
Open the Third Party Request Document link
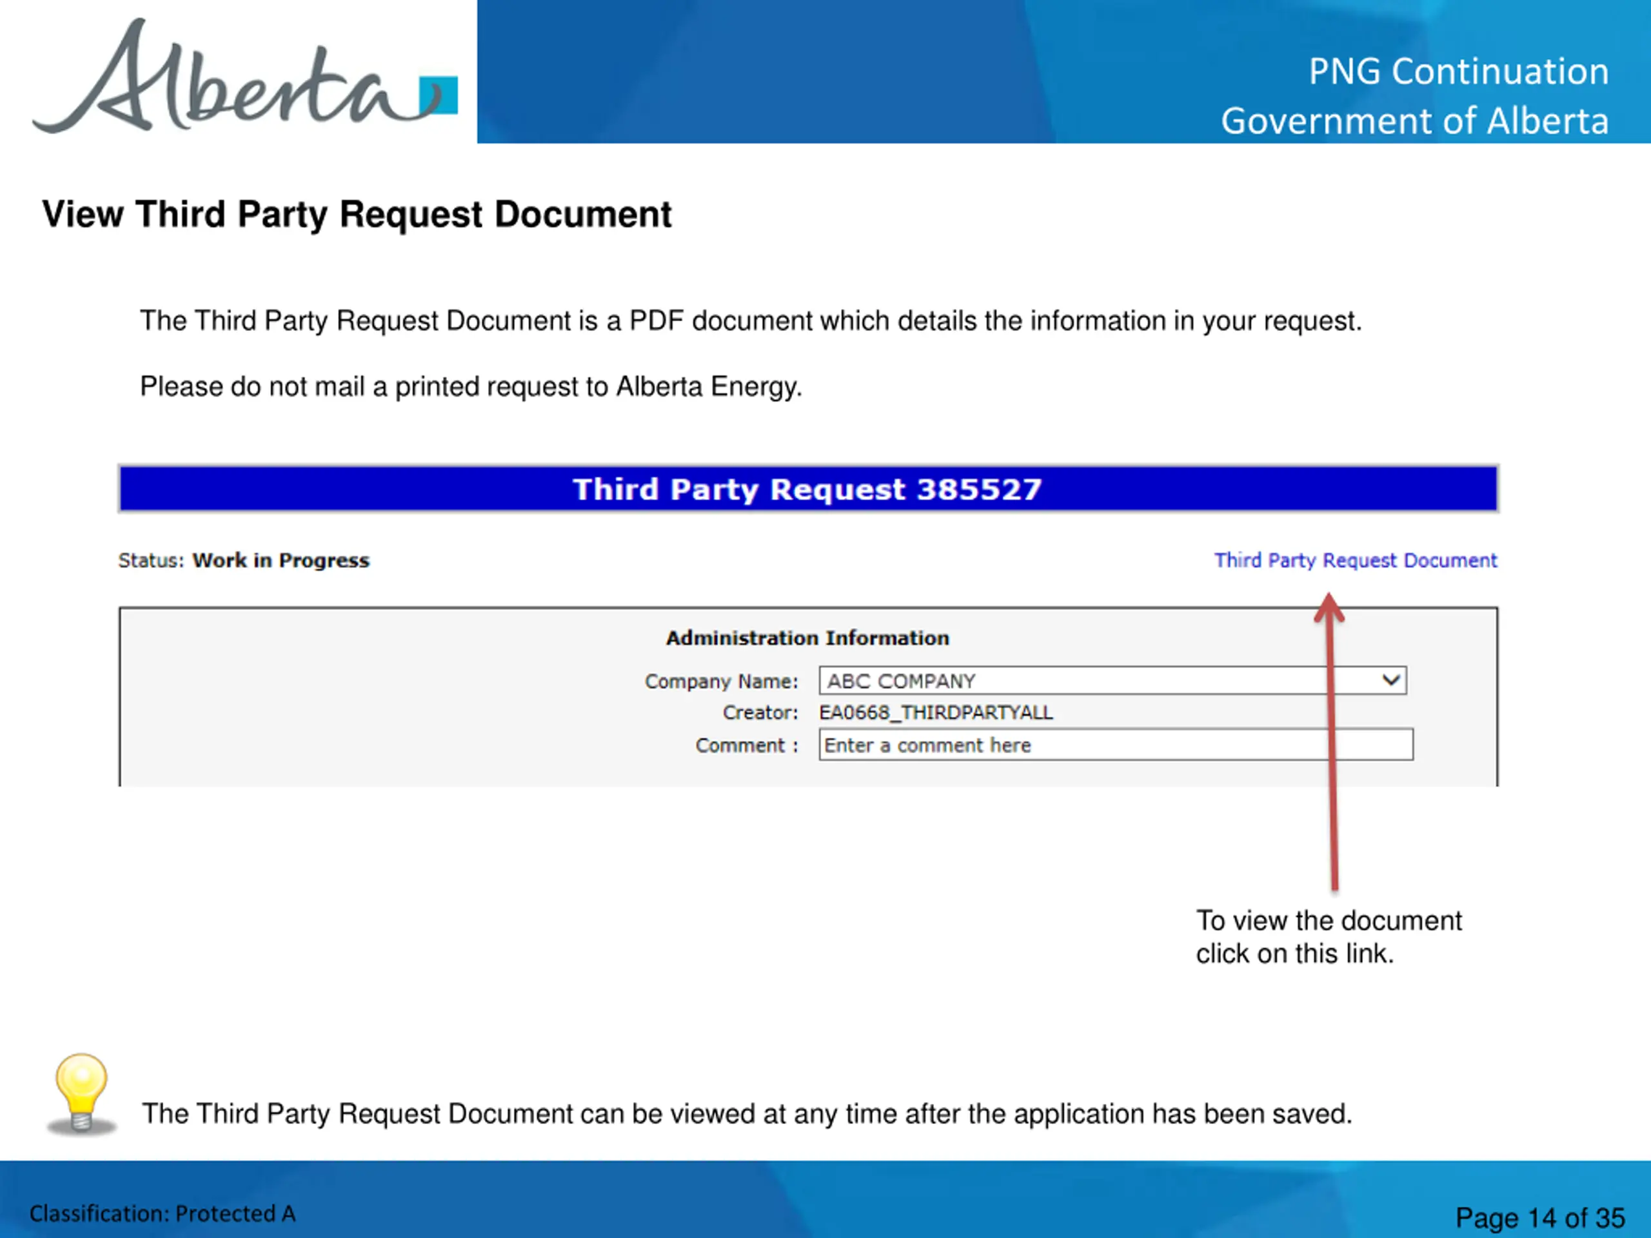[1355, 560]
